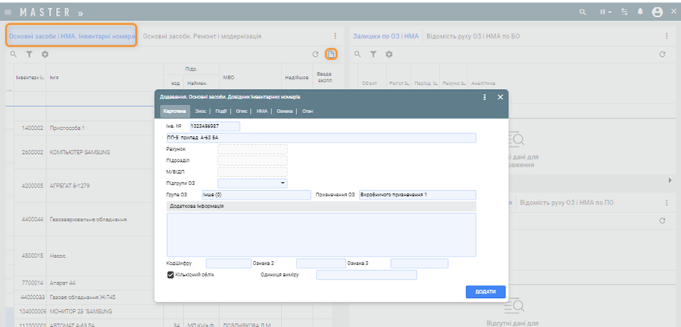Click the global search icon in header
The height and width of the screenshot is (327, 681).
(x=584, y=12)
